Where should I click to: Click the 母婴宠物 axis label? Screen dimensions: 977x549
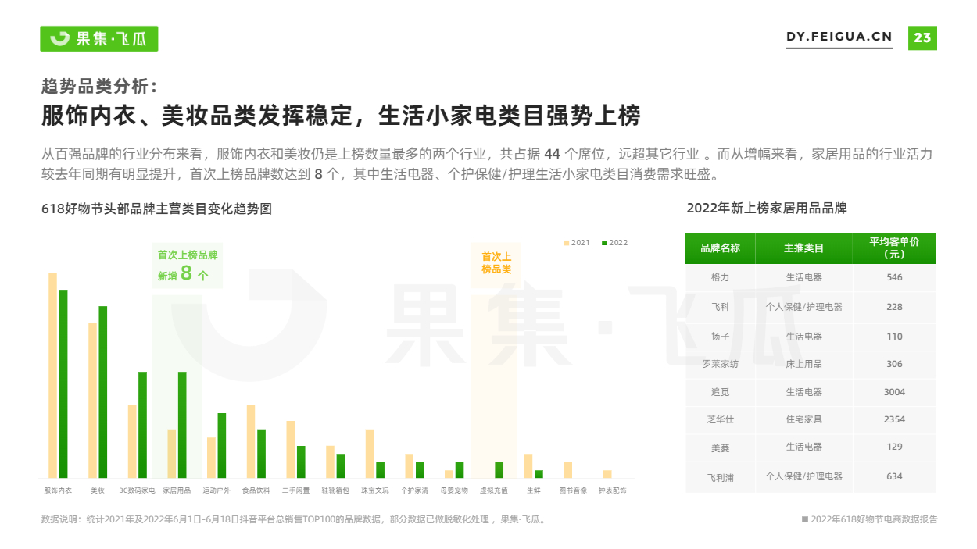[454, 490]
